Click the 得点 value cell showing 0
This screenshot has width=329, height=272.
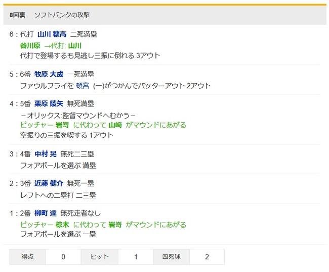(63, 257)
